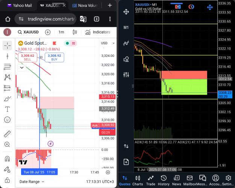Image resolution: width=235 pixels, height=188 pixels.
Task: Open XAUUSD symbol search
Action: [28, 32]
